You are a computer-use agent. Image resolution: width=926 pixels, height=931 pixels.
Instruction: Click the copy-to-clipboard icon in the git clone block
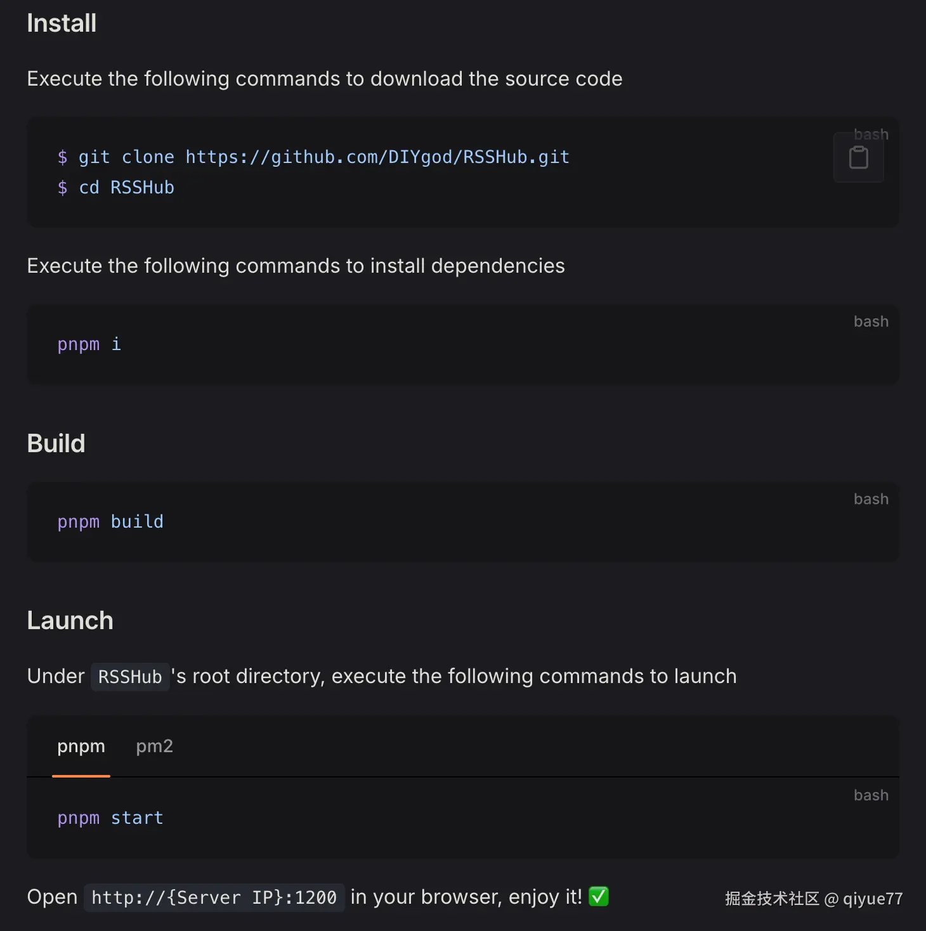click(858, 157)
